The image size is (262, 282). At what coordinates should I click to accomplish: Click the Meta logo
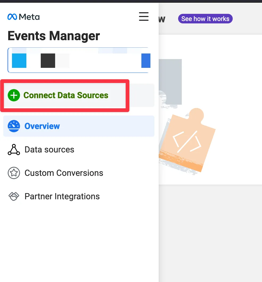(23, 17)
